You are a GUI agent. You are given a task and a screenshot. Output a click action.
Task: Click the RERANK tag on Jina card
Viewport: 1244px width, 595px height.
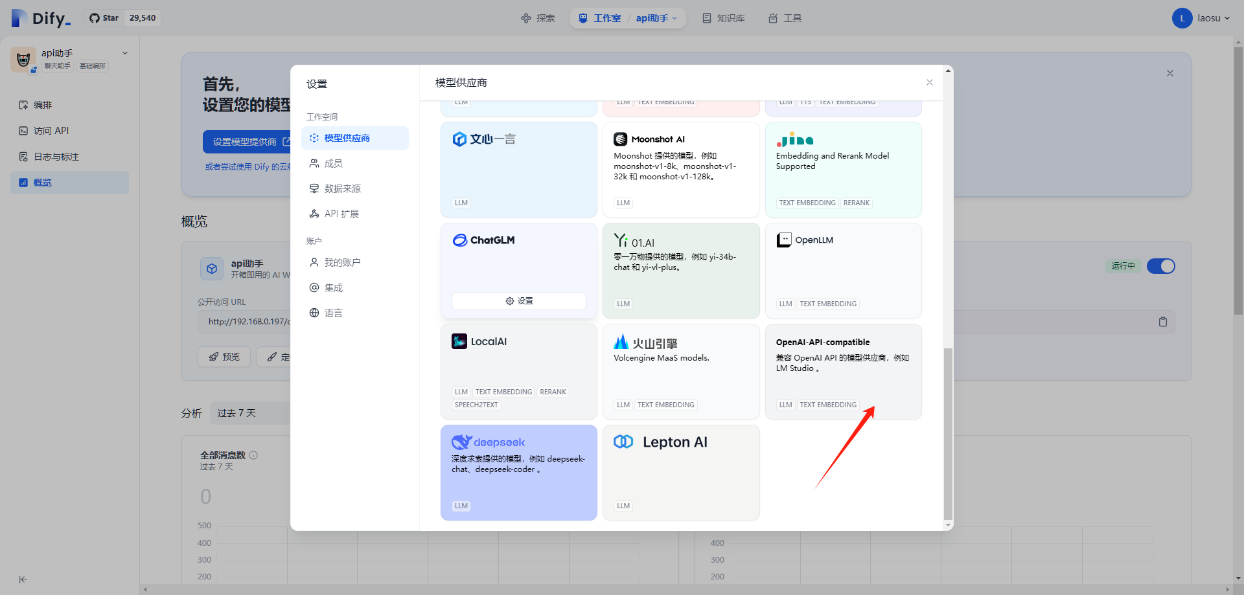pyautogui.click(x=857, y=203)
